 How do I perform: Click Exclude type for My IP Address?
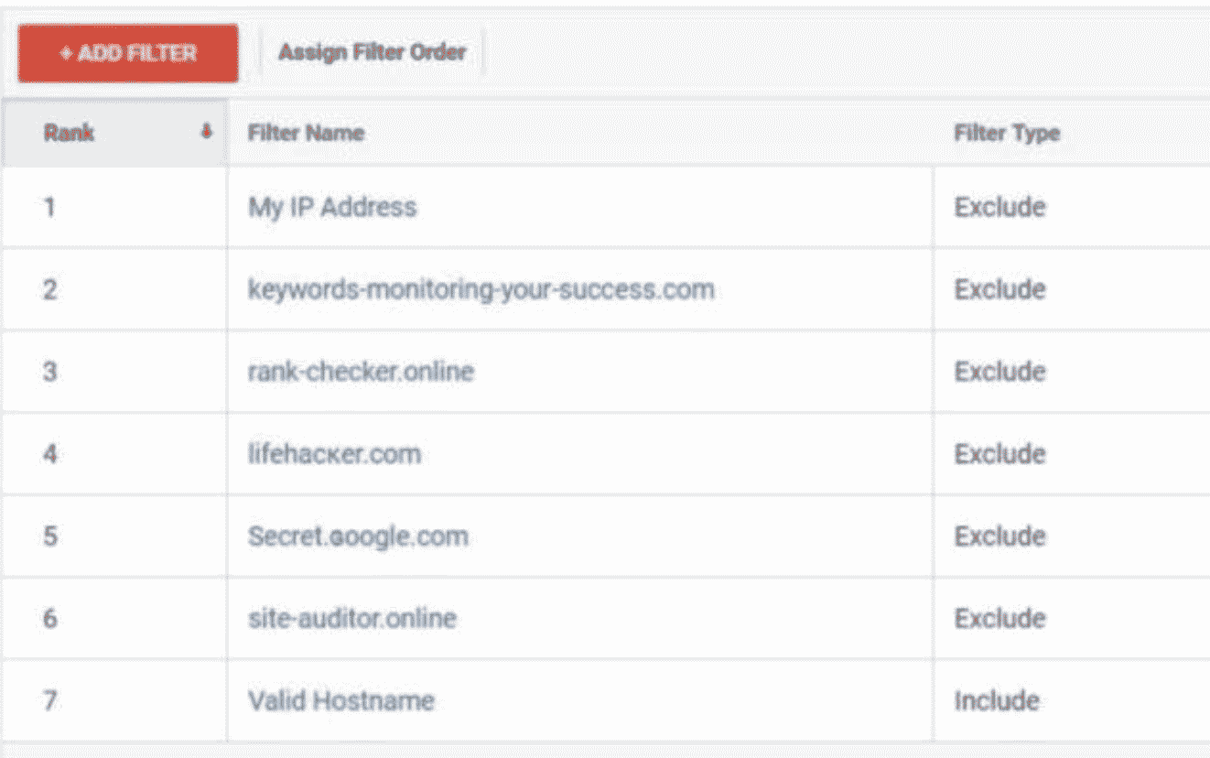999,207
